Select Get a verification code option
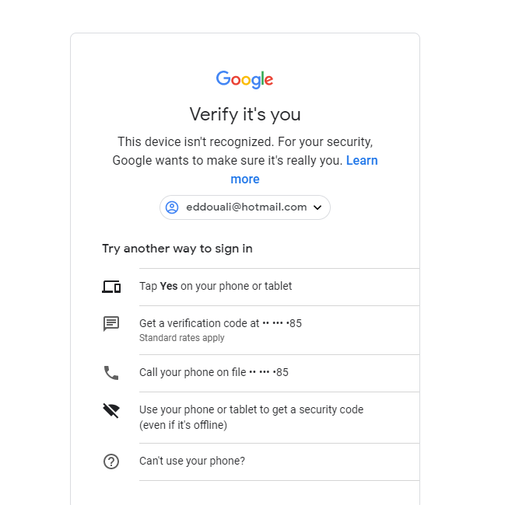Image resolution: width=512 pixels, height=505 pixels. pyautogui.click(x=220, y=323)
